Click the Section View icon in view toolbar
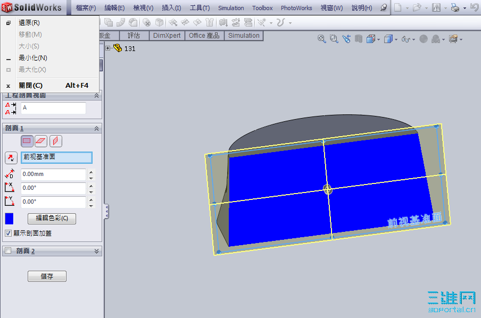Viewport: 481px width, 318px height. [358, 39]
